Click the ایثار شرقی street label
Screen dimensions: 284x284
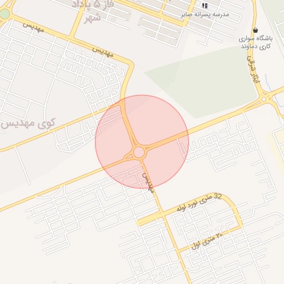click(253, 69)
